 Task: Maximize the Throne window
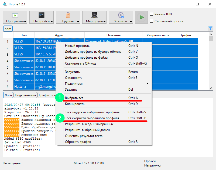[x=197, y=4]
